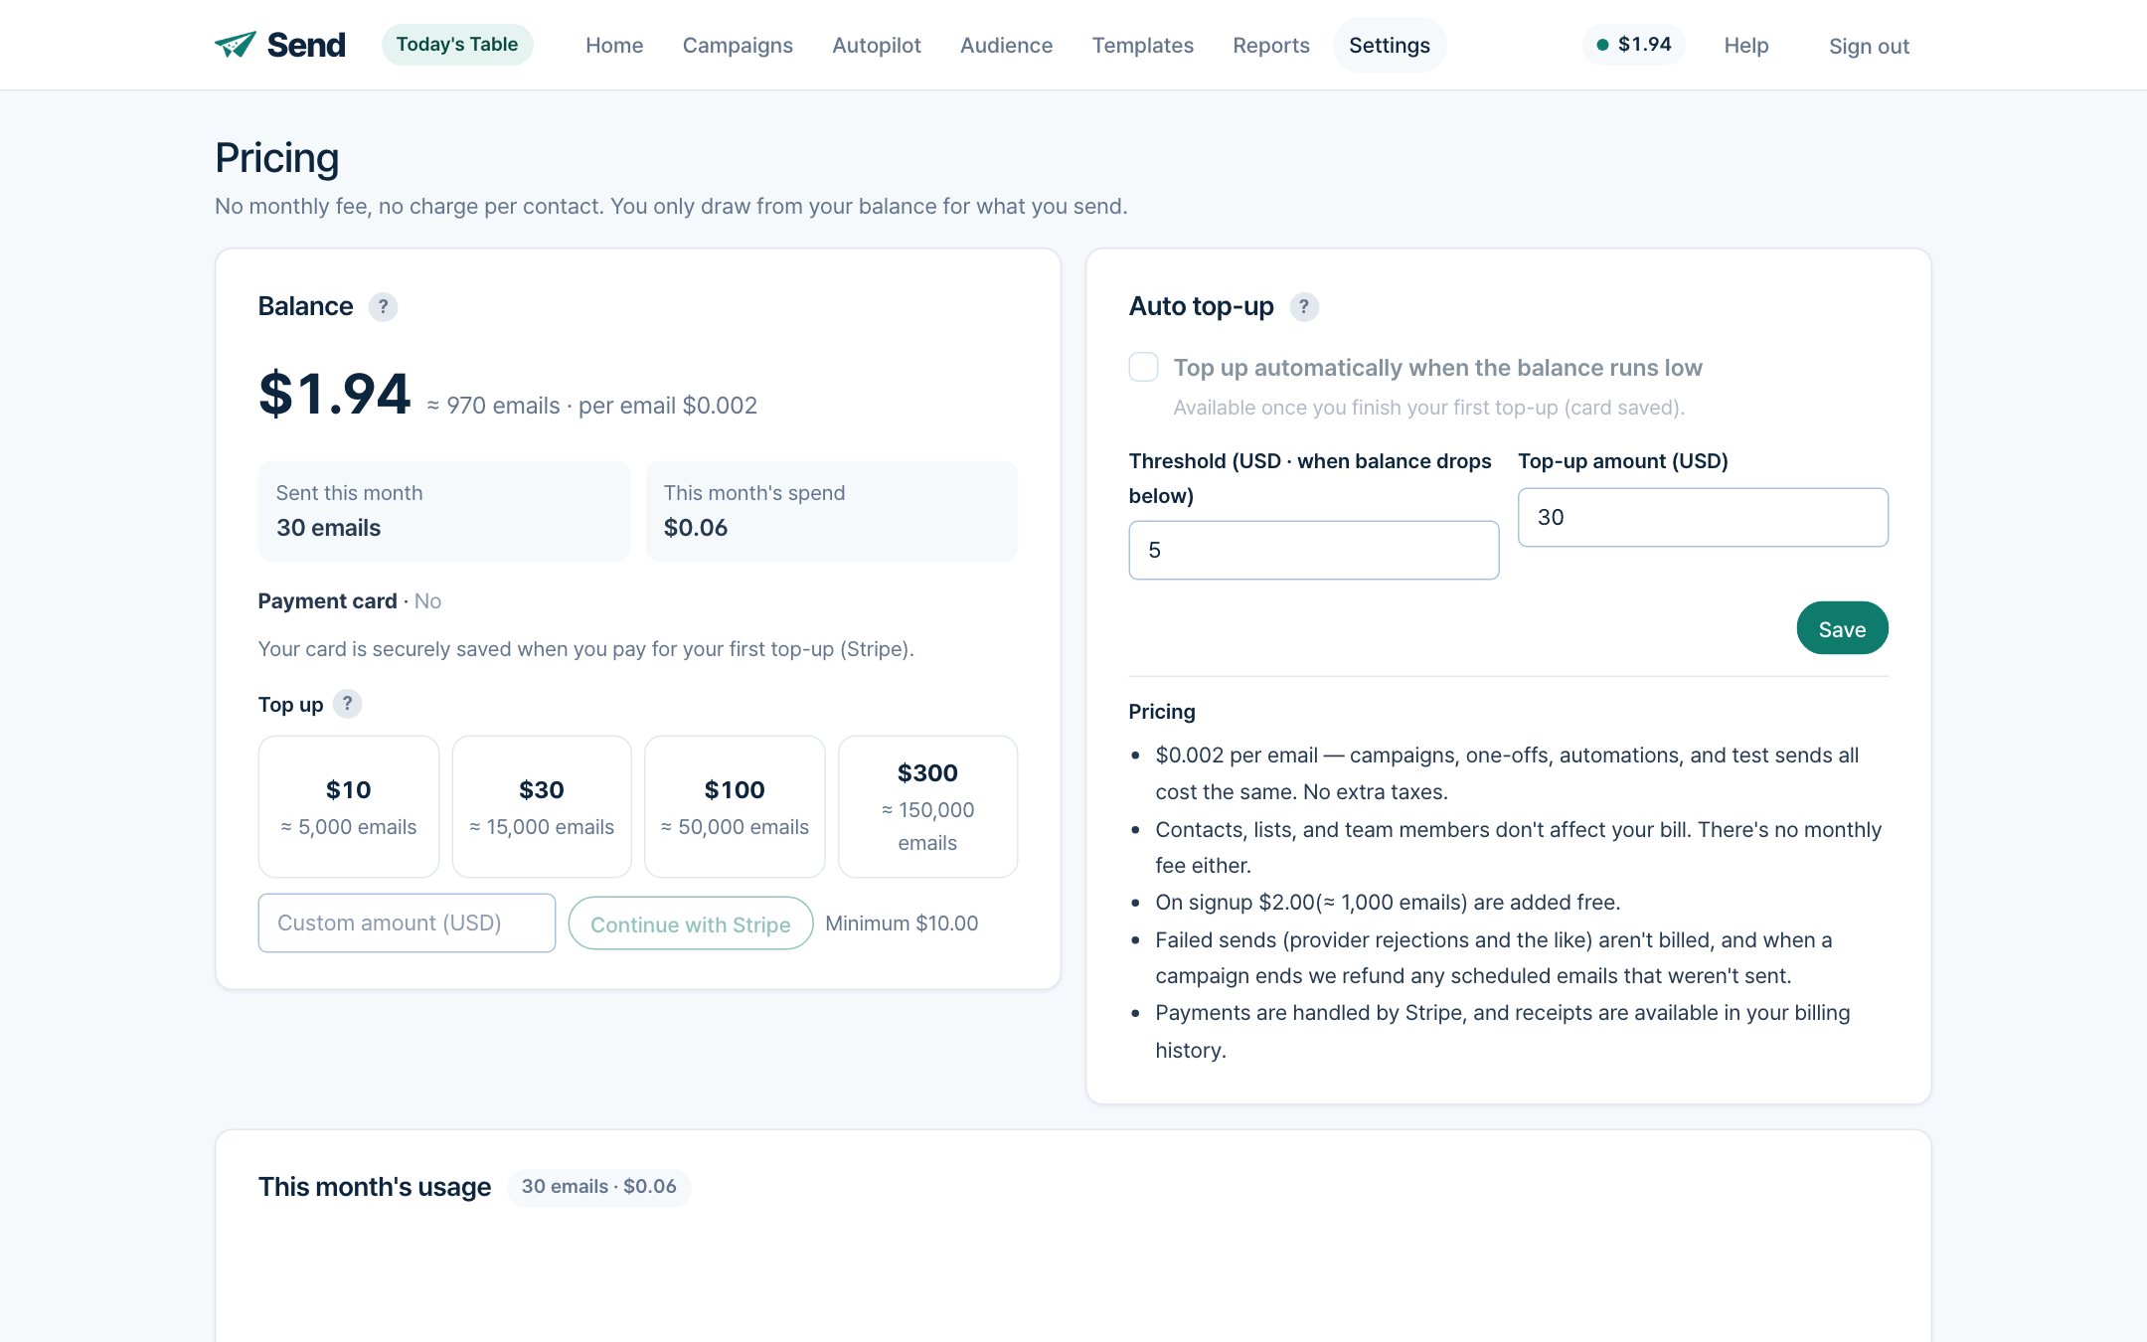2147x1342 pixels.
Task: Click the 'Minimum $10.00' note
Action: 902,923
